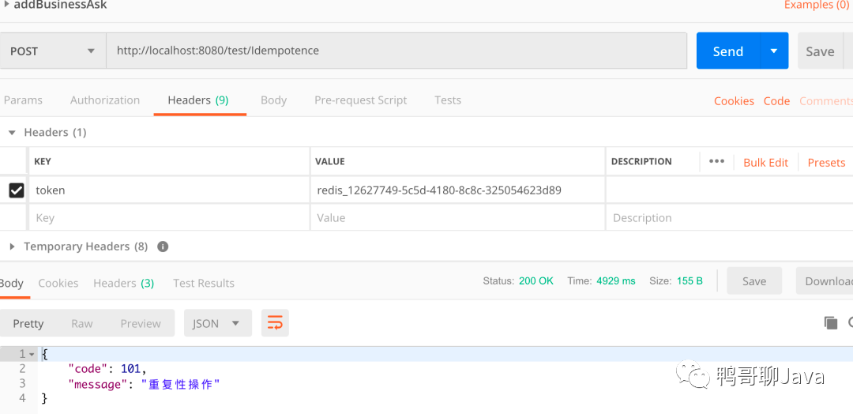Collapse the Headers (1) section
The width and height of the screenshot is (853, 414).
pos(12,132)
